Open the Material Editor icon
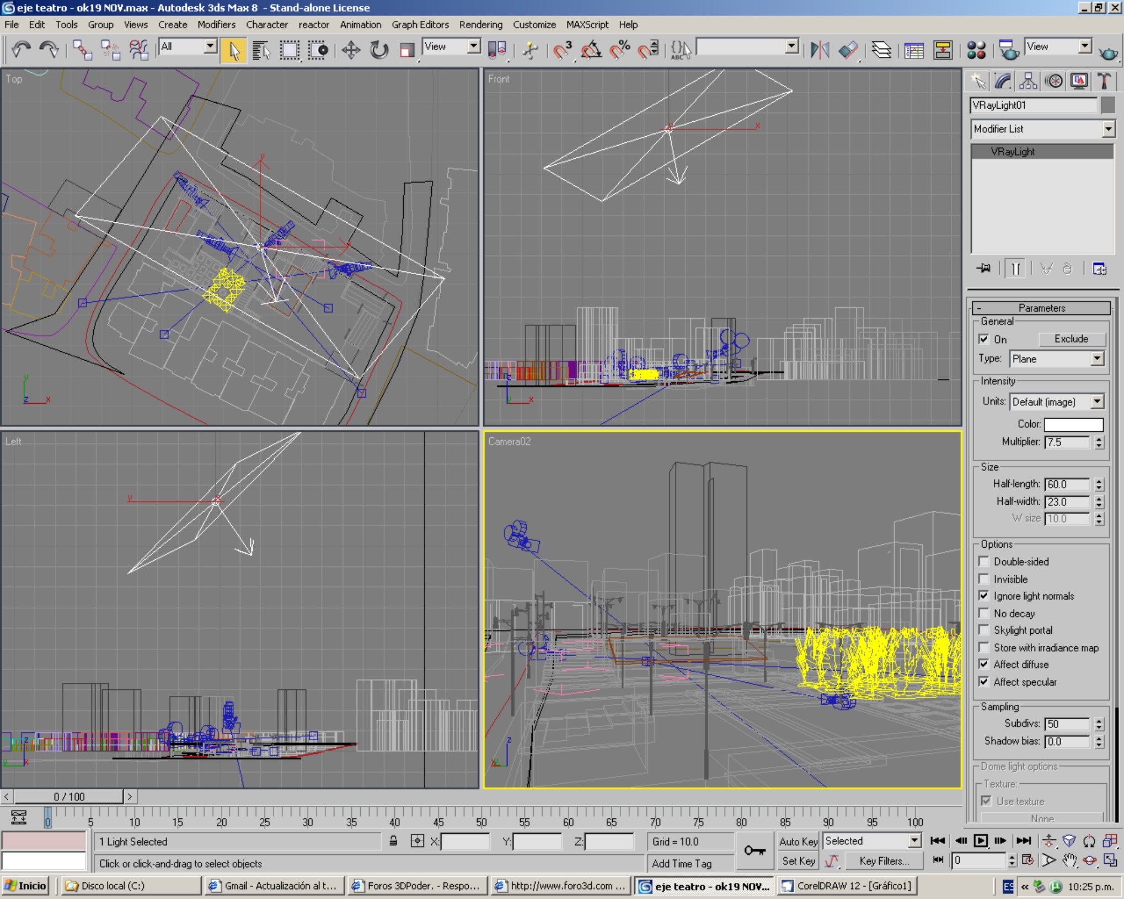This screenshot has height=899, width=1124. (x=976, y=50)
